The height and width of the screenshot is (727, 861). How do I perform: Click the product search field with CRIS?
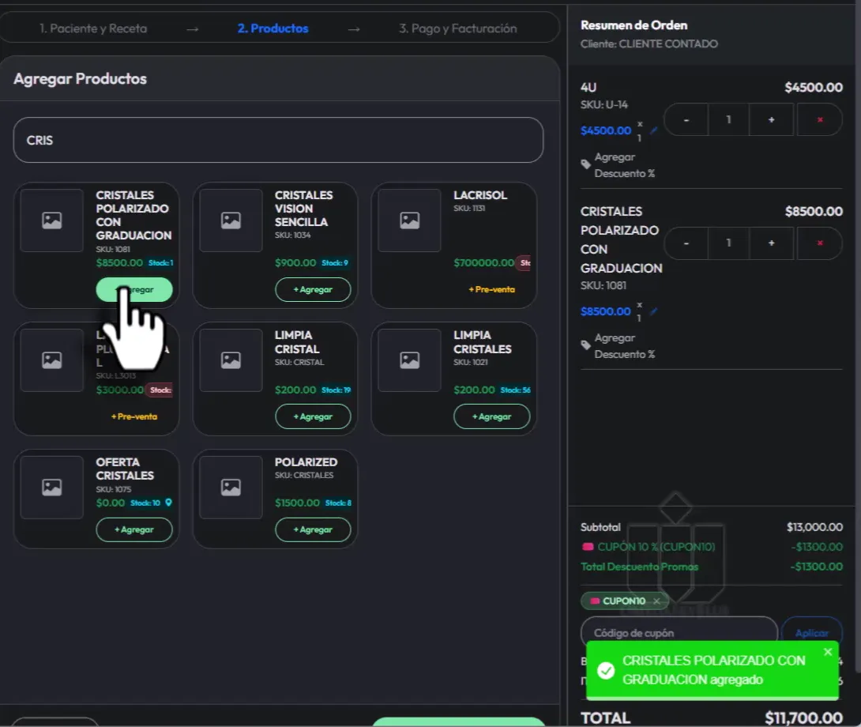click(x=278, y=140)
